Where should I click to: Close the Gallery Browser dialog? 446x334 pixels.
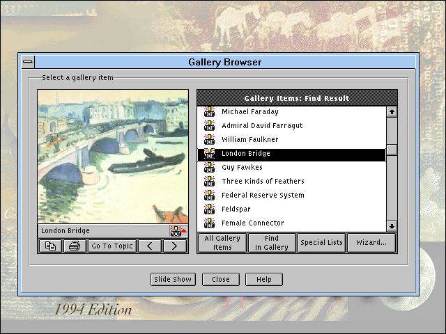(221, 280)
